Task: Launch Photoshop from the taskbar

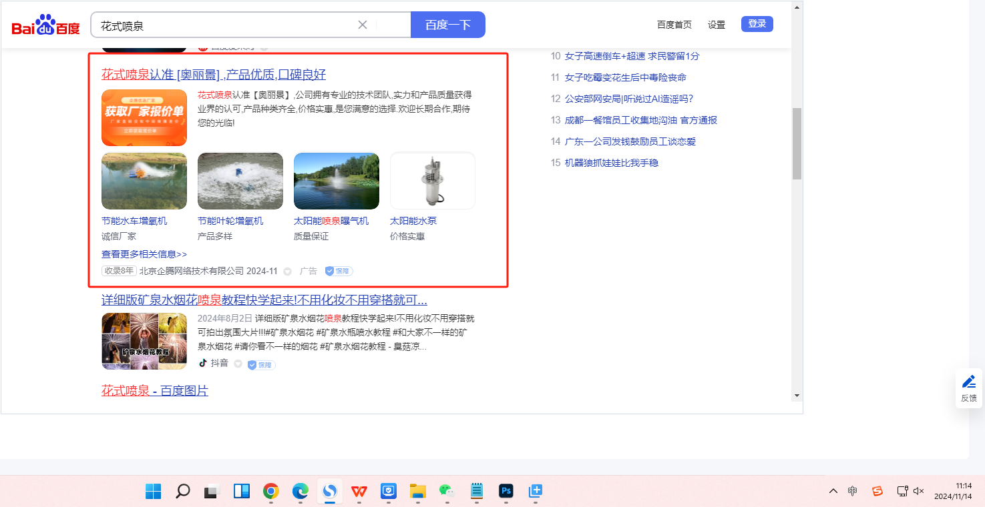Action: pyautogui.click(x=506, y=492)
